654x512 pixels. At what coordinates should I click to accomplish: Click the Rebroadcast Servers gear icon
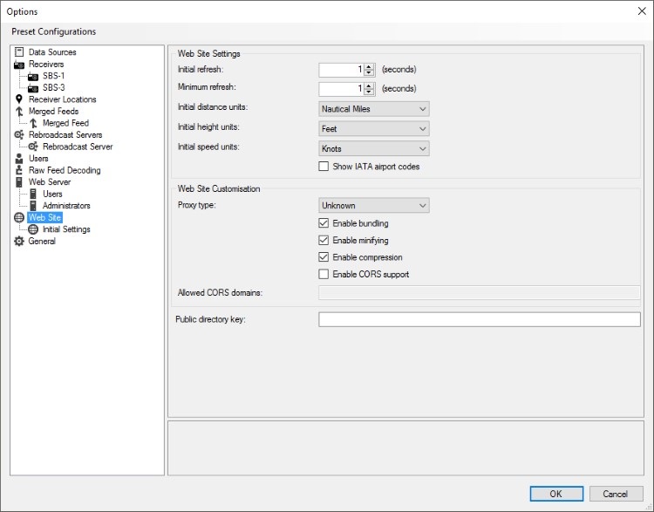[19, 135]
